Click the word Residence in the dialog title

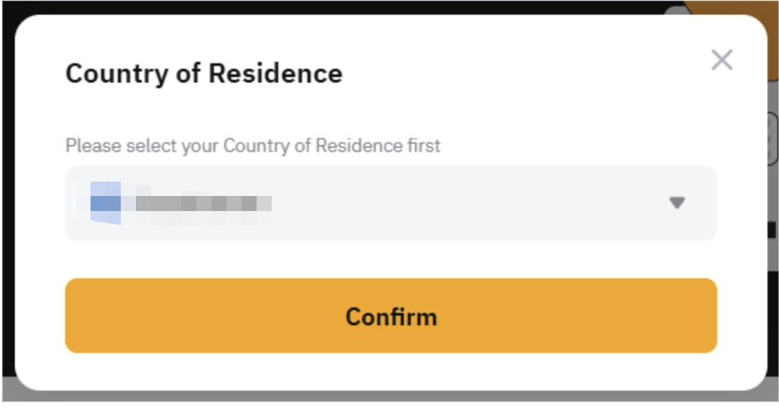click(x=276, y=74)
